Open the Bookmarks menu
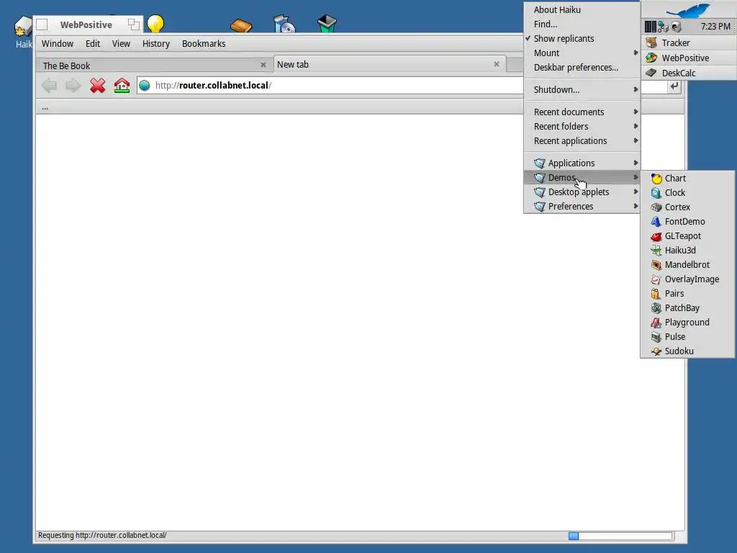 [204, 44]
